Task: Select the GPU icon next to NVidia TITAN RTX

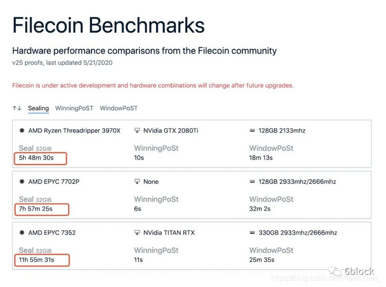Action: (136, 233)
